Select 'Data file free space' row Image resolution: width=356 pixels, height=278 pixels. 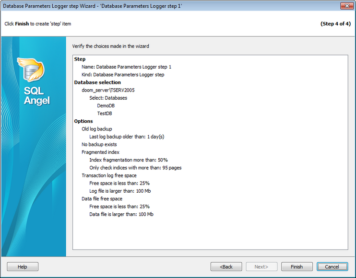(102, 199)
